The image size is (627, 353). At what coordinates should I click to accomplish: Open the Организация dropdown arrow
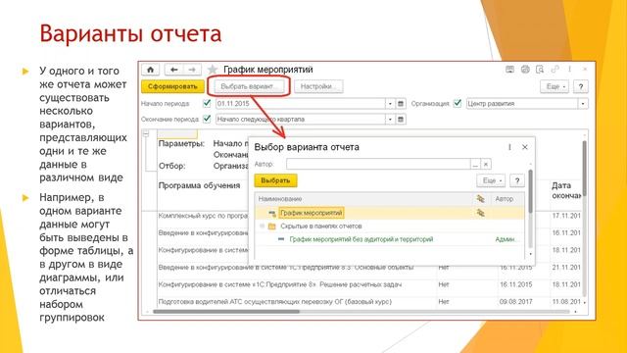coord(583,104)
